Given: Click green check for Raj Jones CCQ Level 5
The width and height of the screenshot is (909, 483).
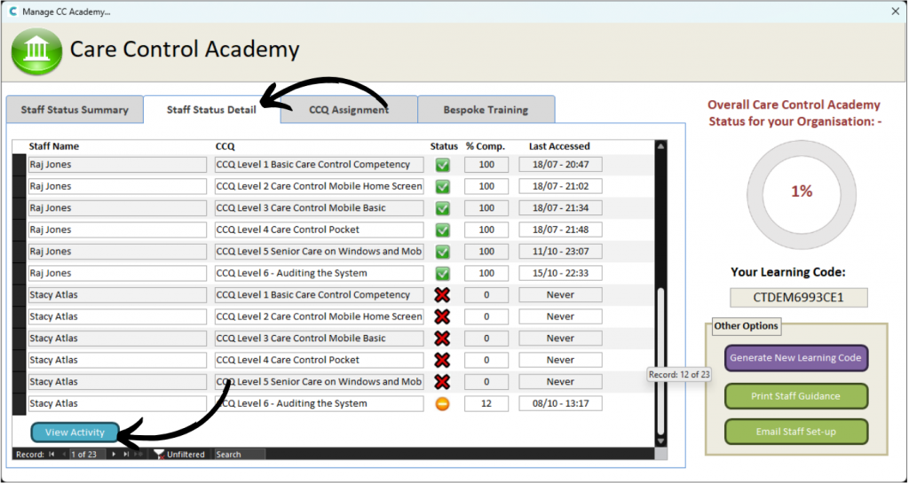Looking at the screenshot, I should pyautogui.click(x=442, y=252).
